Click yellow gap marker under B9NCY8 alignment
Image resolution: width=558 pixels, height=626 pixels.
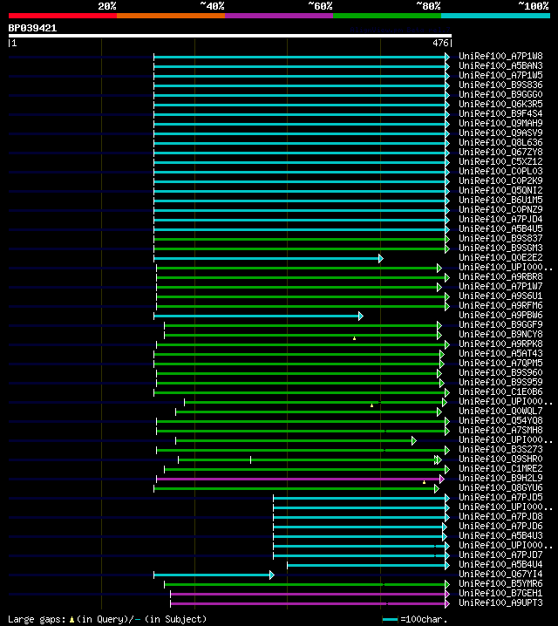point(355,338)
